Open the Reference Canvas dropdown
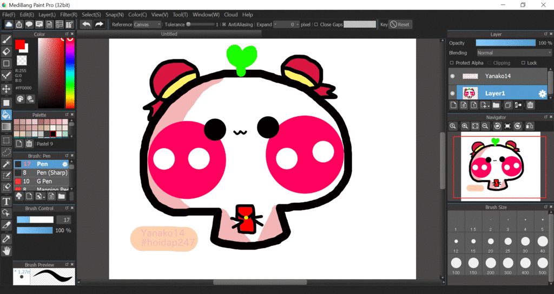The height and width of the screenshot is (294, 554). [147, 24]
